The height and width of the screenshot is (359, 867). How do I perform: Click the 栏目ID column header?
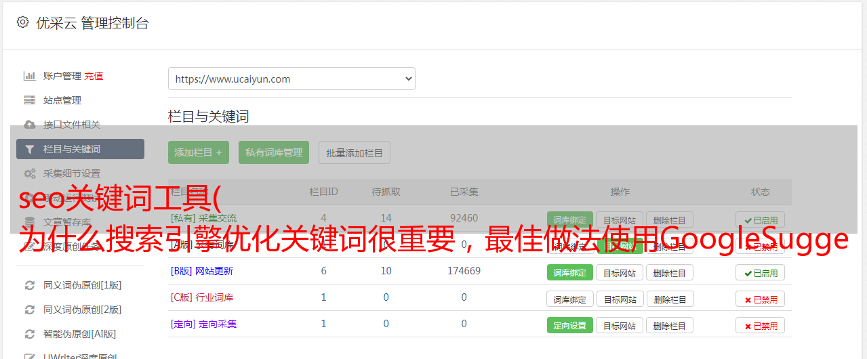click(x=323, y=192)
